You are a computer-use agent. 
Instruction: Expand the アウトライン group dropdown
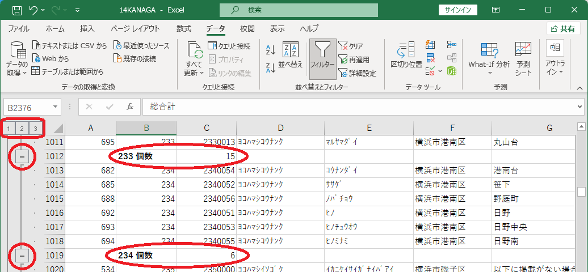pos(555,58)
